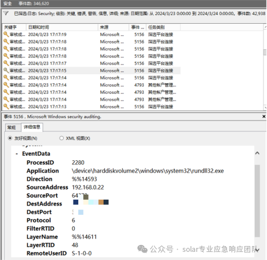267x260 pixels.
Task: Click key icon of 17:17:17 event row
Action: pyautogui.click(x=6, y=63)
